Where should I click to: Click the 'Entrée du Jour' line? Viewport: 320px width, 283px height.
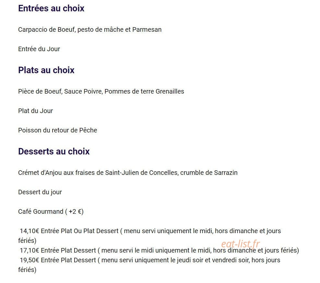click(39, 49)
